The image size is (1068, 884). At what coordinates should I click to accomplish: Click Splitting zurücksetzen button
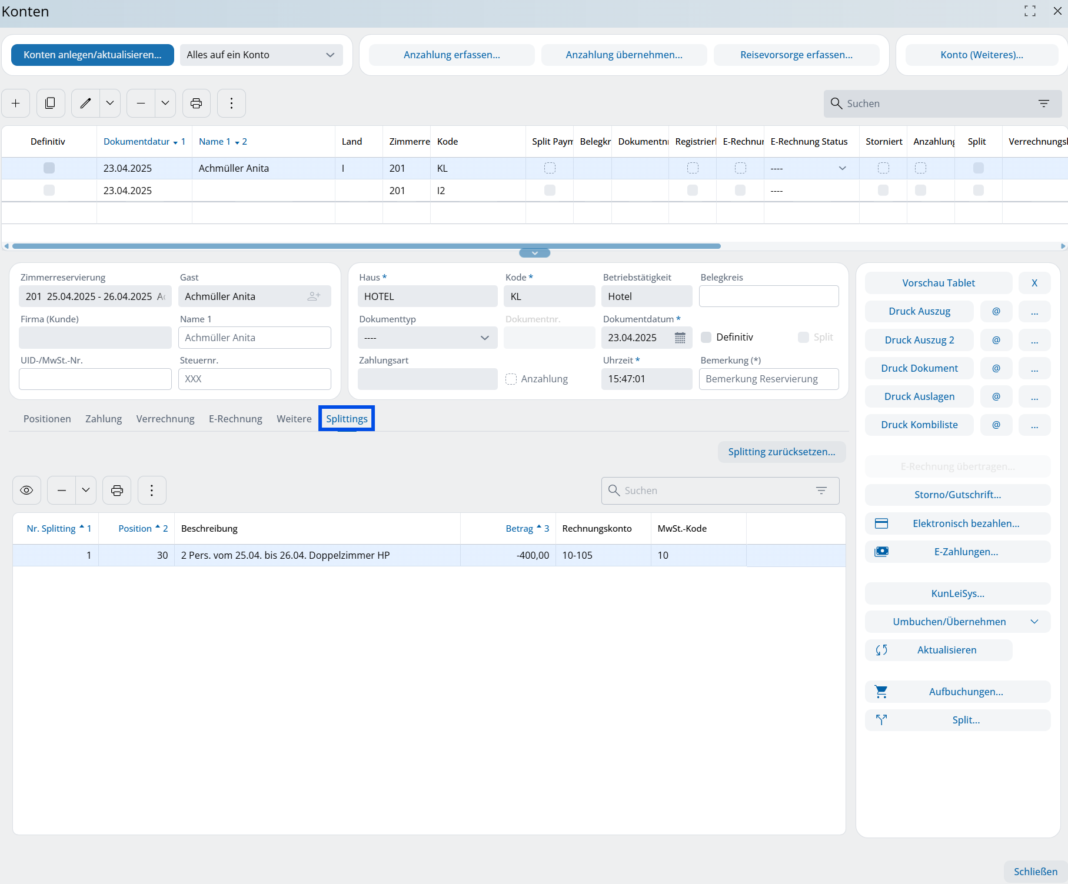click(781, 452)
